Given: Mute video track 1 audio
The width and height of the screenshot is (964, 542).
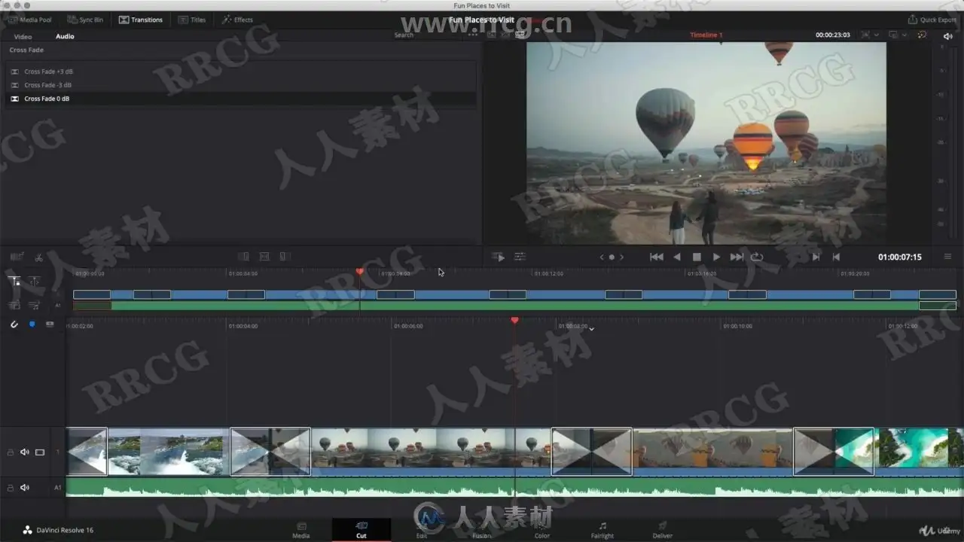Looking at the screenshot, I should (25, 452).
